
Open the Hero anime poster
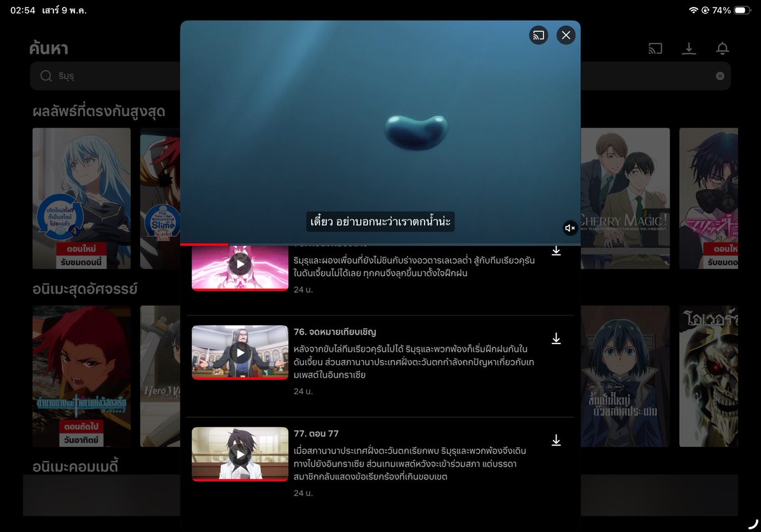tap(160, 376)
